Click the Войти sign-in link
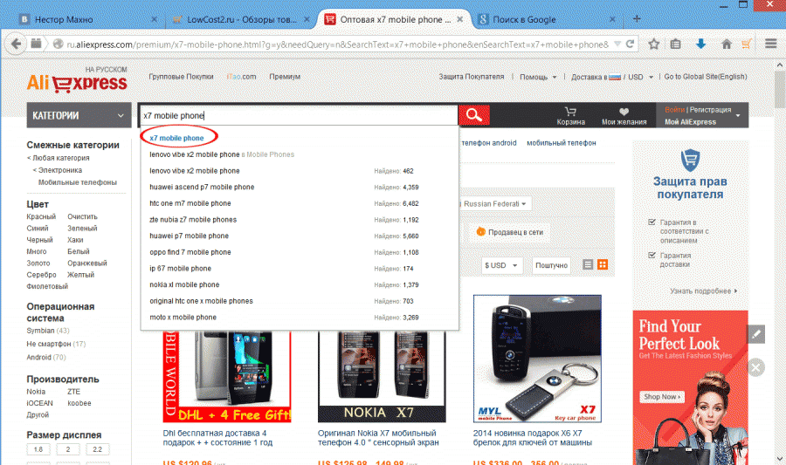 (674, 110)
